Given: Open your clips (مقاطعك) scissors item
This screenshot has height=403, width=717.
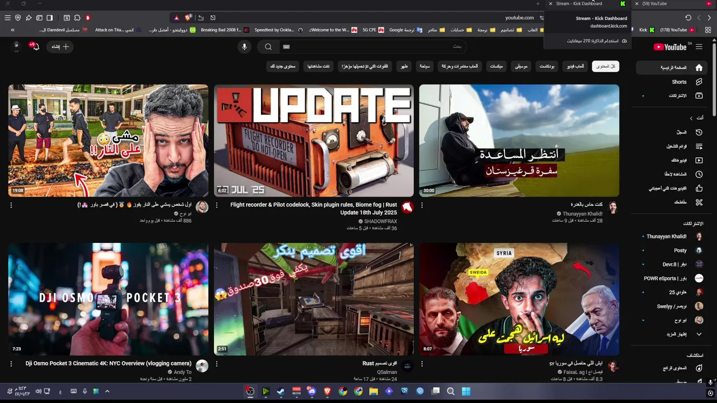Looking at the screenshot, I should tap(672, 202).
